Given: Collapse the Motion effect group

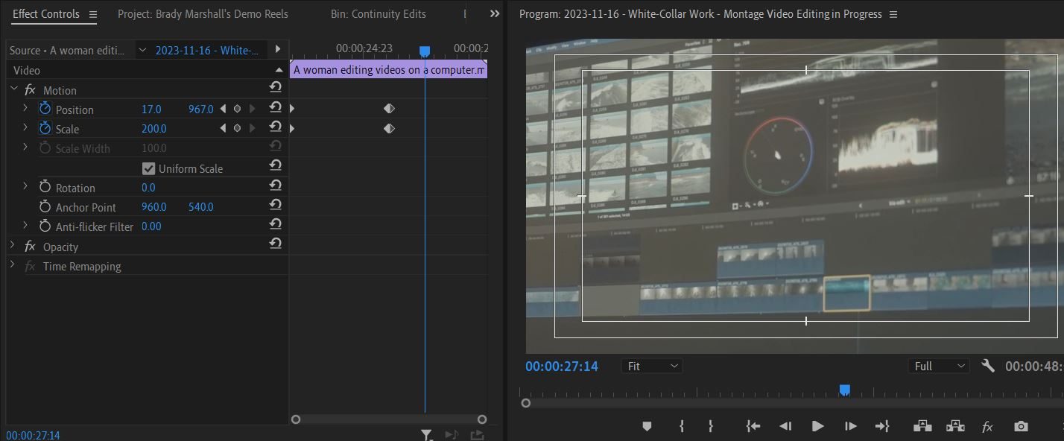Looking at the screenshot, I should click(x=13, y=89).
